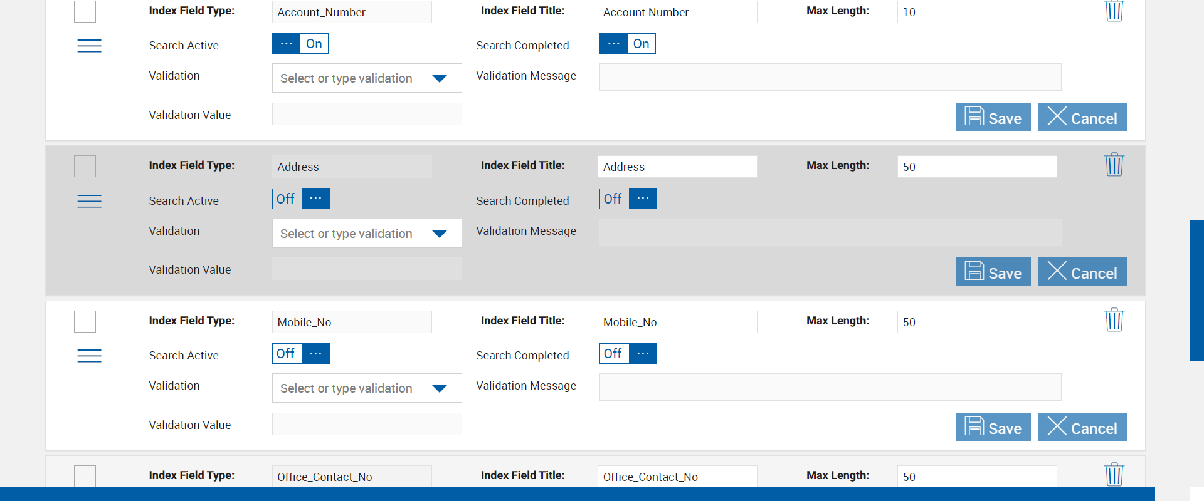This screenshot has height=501, width=1204.
Task: Click the Save button for Account_Number
Action: pos(993,117)
